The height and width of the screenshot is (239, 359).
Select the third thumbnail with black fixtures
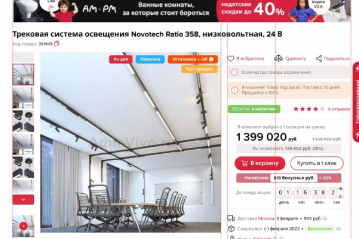tap(23, 121)
